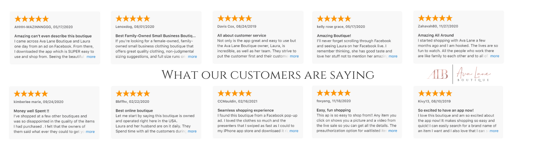This screenshot has width=536, height=148.
Task: Click the stars above kimberlee marie
Action: 31,94
